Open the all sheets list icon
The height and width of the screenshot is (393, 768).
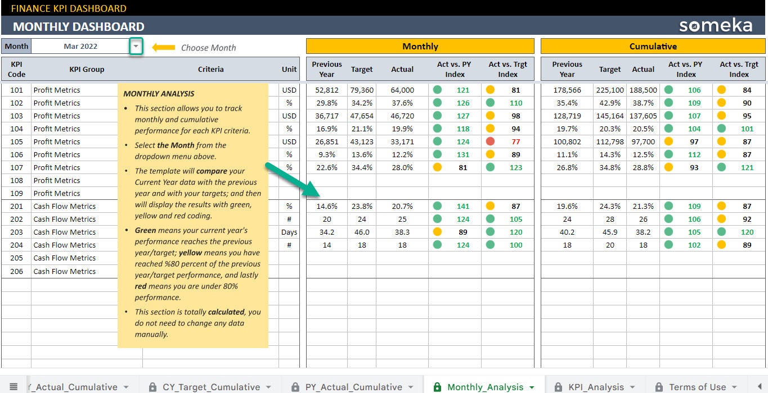coord(14,386)
